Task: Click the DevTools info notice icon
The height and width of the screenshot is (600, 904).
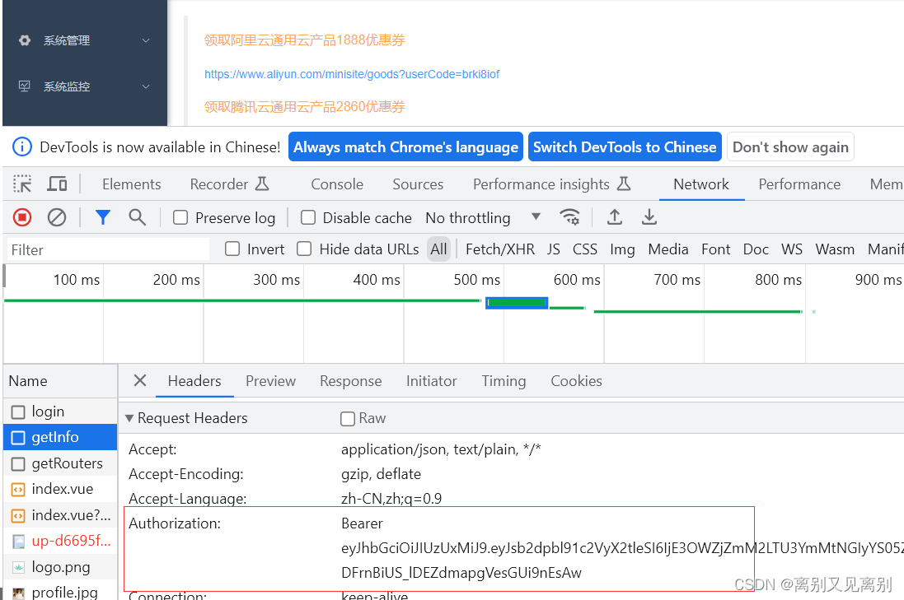Action: coord(22,147)
